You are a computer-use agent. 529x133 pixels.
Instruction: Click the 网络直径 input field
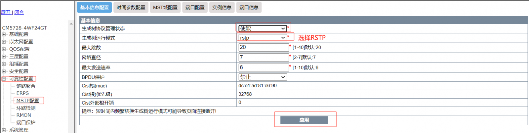(x=264, y=57)
